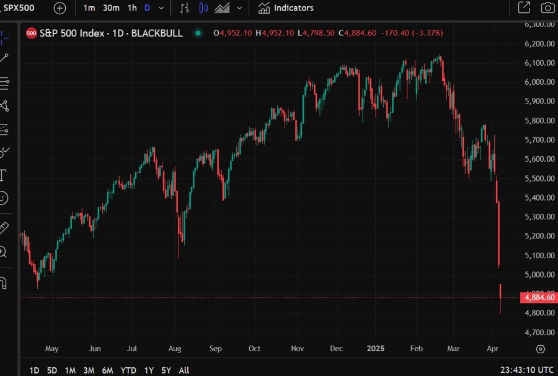
Task: Select the 1h timeframe
Action: [132, 8]
